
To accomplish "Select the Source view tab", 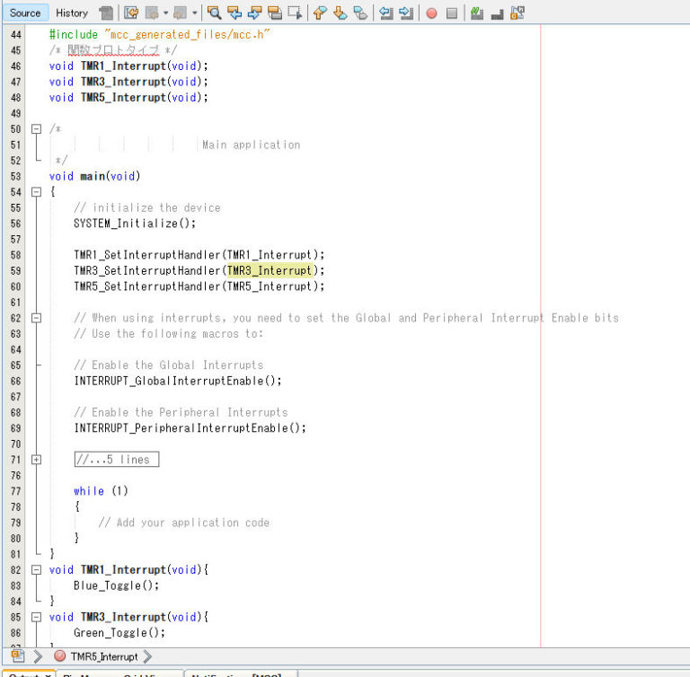I will coord(25,13).
